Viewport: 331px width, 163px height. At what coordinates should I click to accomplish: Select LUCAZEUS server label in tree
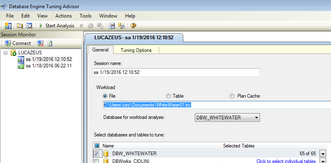click(x=30, y=53)
